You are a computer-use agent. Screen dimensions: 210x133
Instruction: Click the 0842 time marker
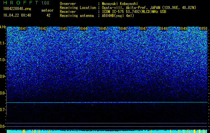tap(43, 29)
